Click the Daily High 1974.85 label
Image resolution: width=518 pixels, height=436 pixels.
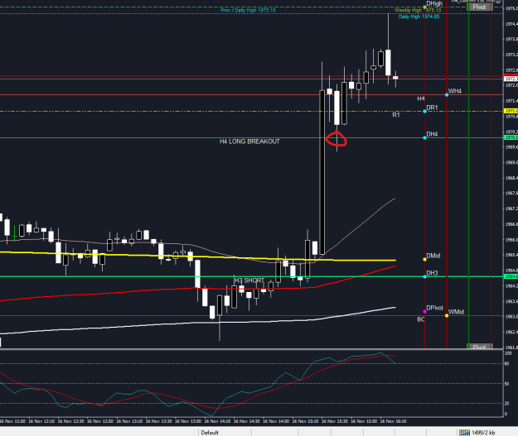[x=419, y=17]
